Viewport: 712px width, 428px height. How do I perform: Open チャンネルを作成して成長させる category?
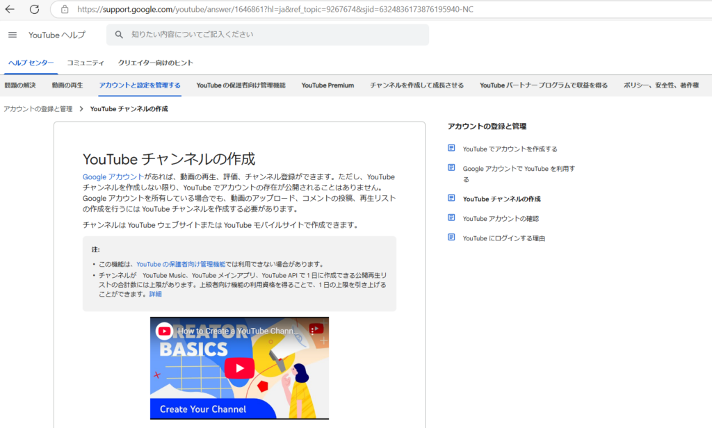416,85
